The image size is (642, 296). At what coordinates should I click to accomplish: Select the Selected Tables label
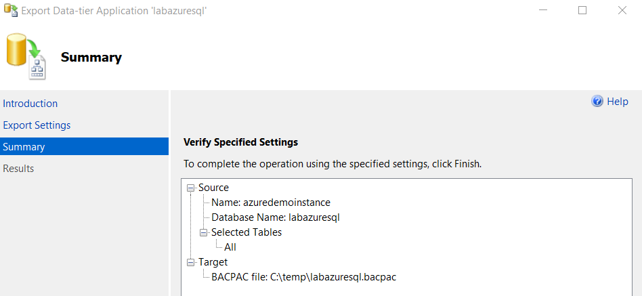(247, 232)
